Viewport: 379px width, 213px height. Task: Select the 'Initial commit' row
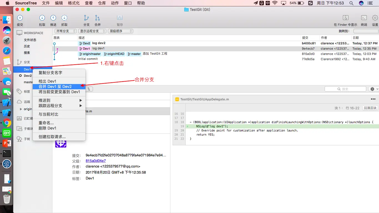[x=216, y=59]
